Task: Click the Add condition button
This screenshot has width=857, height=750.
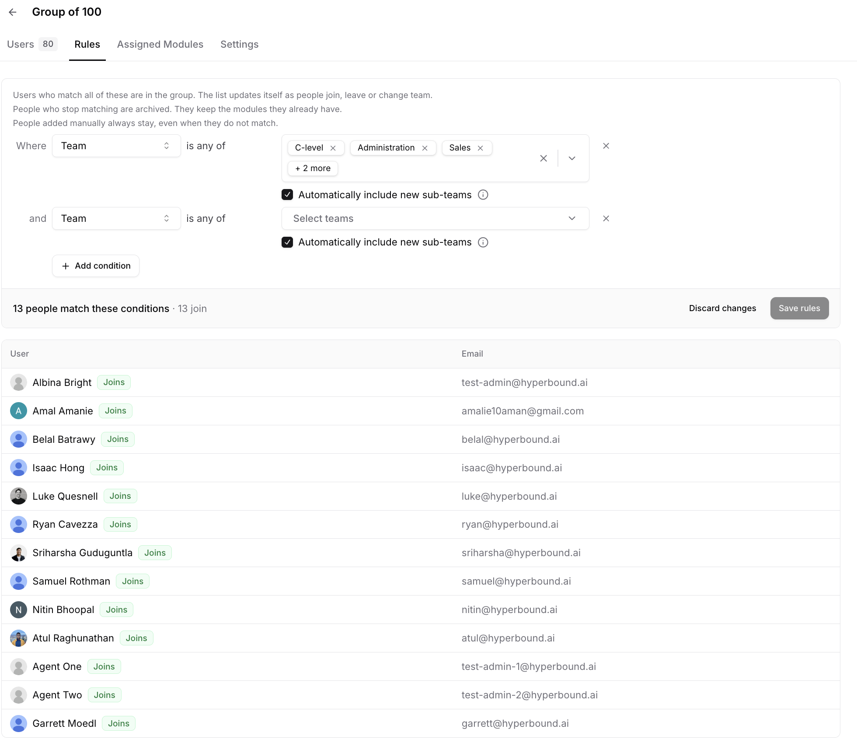Action: pos(96,266)
